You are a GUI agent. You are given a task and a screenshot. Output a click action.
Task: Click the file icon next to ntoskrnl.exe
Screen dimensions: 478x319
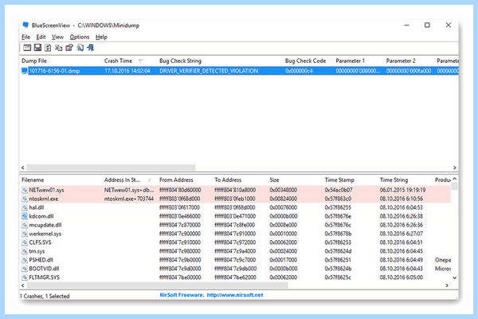pos(25,199)
